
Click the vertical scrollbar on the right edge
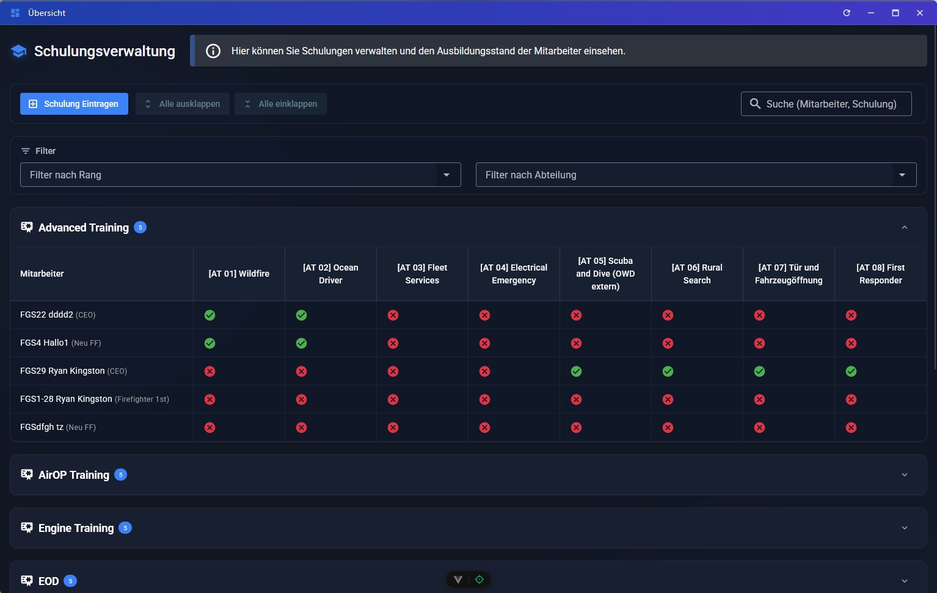pyautogui.click(x=934, y=198)
